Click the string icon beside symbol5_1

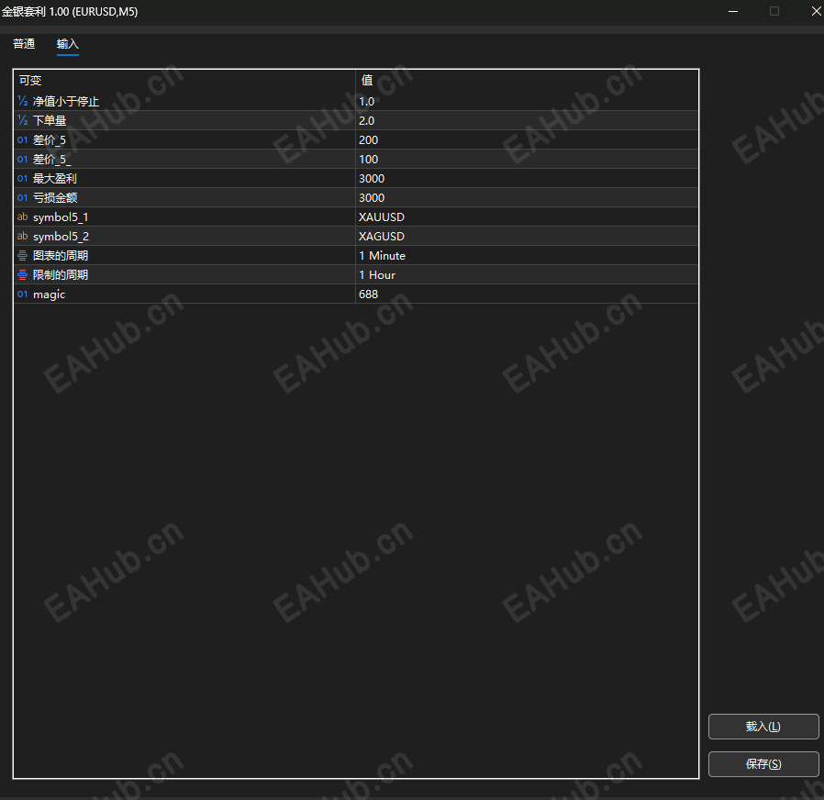(x=23, y=217)
